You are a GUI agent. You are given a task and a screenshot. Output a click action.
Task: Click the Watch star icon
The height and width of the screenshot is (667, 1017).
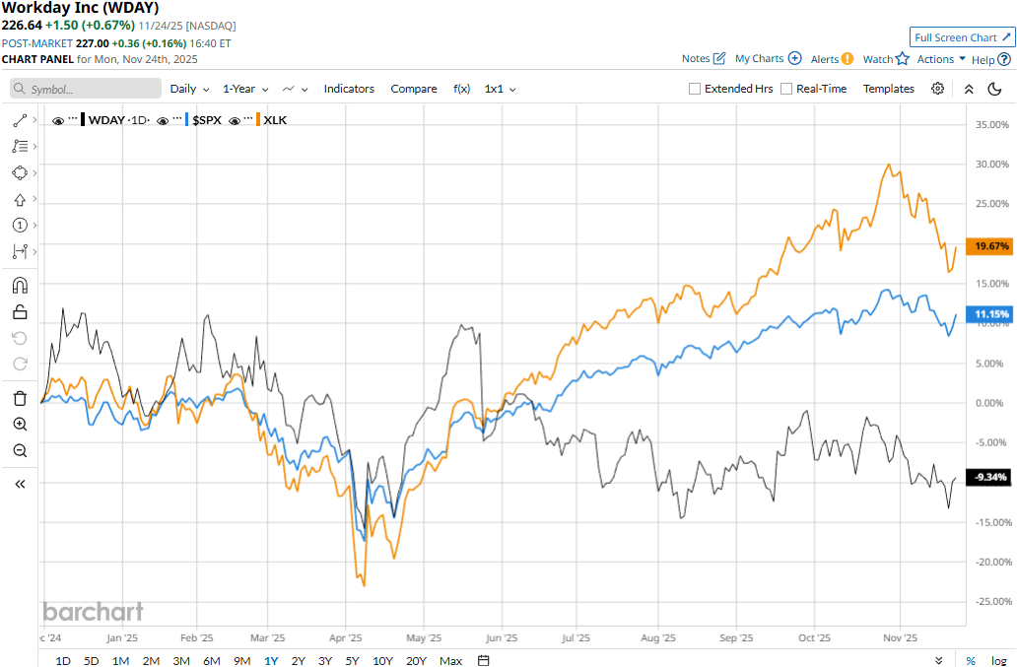point(903,59)
